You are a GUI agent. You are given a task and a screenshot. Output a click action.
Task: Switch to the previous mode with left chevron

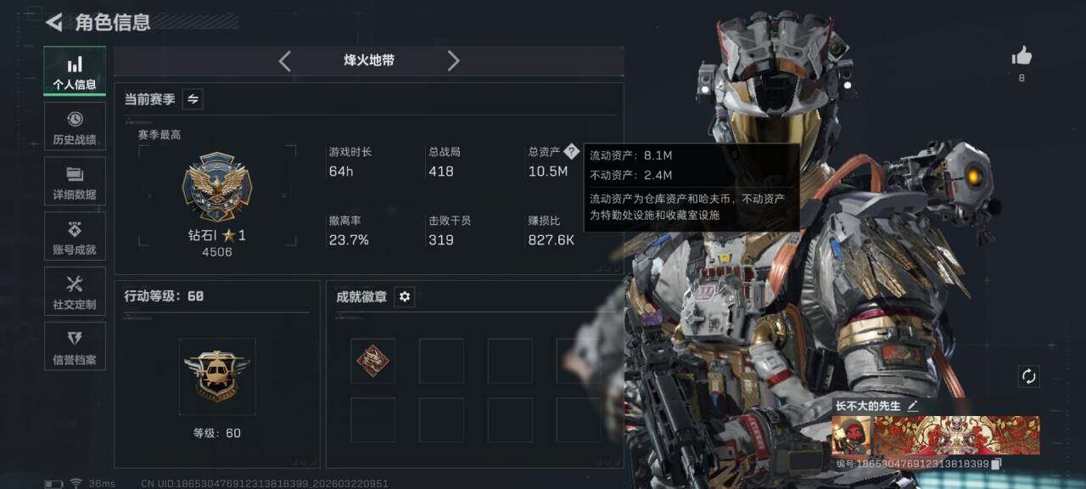point(285,61)
